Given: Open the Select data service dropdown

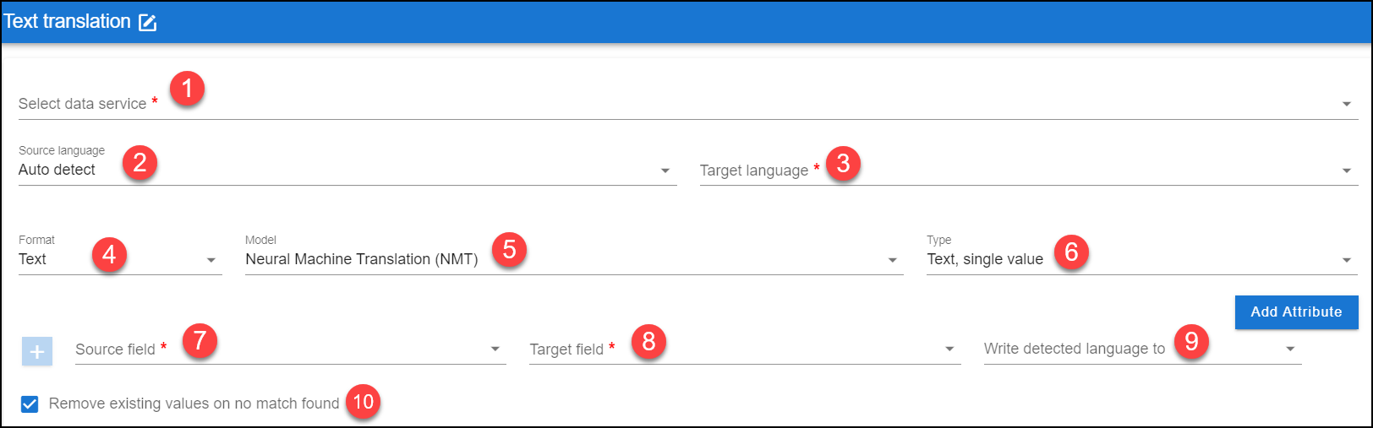Looking at the screenshot, I should click(x=688, y=104).
